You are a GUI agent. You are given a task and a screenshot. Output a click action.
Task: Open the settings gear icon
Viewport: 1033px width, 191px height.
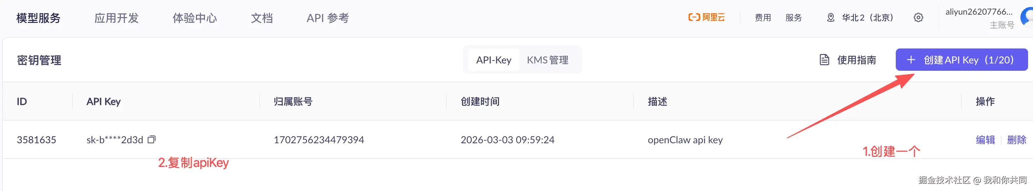click(918, 18)
